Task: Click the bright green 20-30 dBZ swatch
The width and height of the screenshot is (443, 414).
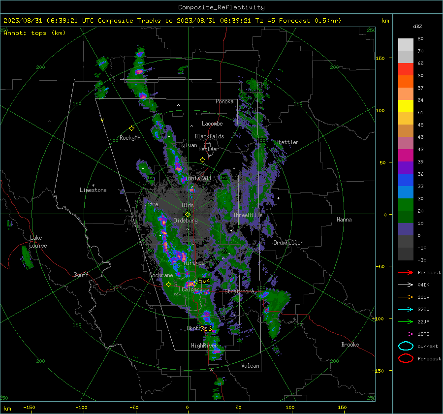Action: click(x=406, y=205)
